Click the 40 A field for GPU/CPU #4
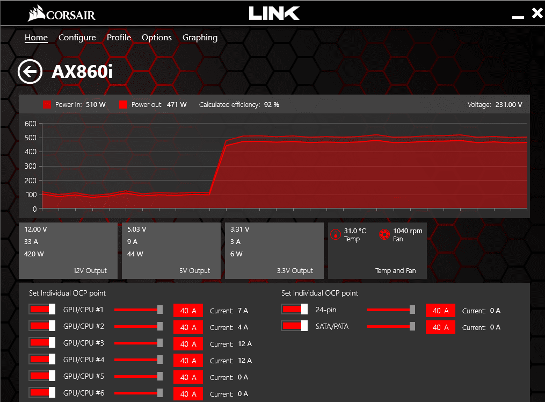 click(188, 361)
